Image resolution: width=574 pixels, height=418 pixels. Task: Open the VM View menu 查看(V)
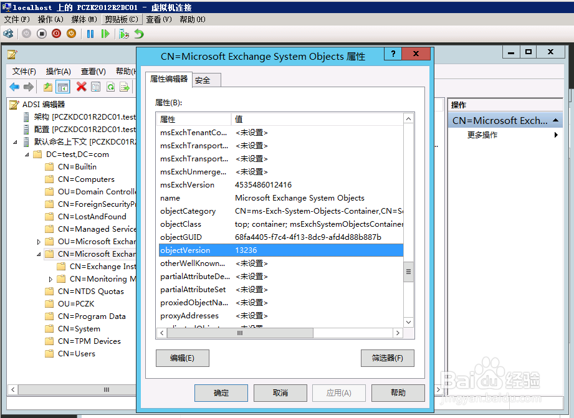(159, 19)
